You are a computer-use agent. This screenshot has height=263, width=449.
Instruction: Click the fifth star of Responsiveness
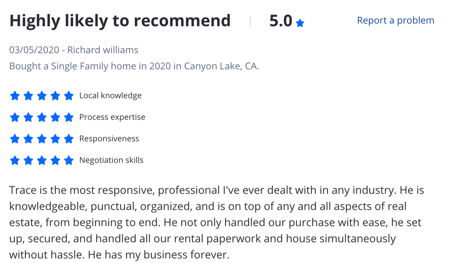[x=69, y=139]
